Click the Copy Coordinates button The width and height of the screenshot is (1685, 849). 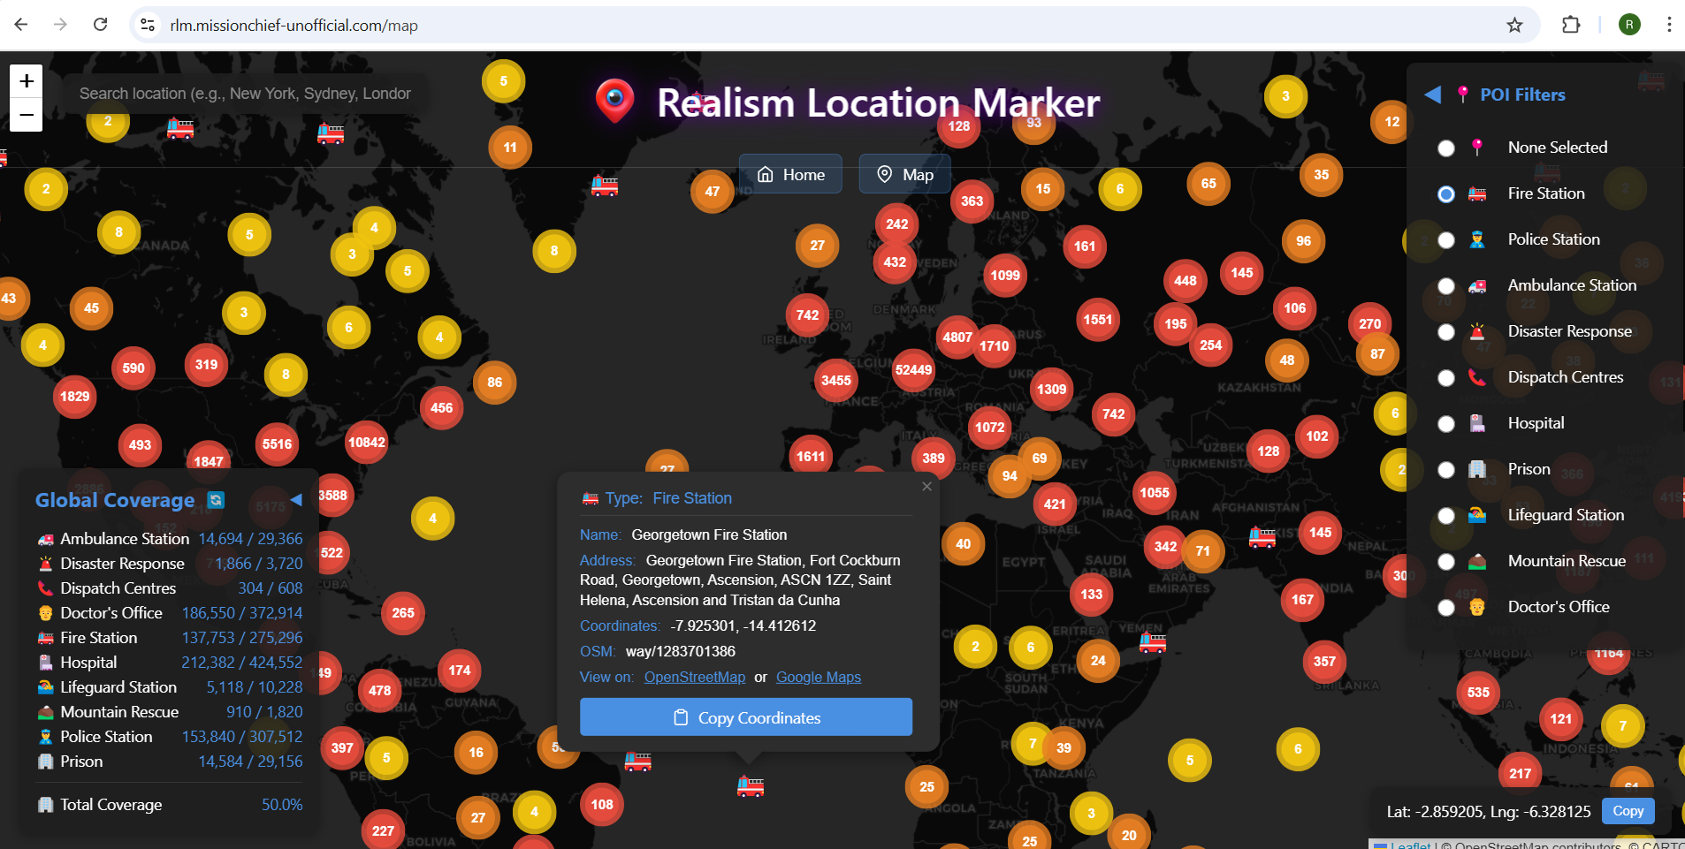point(746,717)
